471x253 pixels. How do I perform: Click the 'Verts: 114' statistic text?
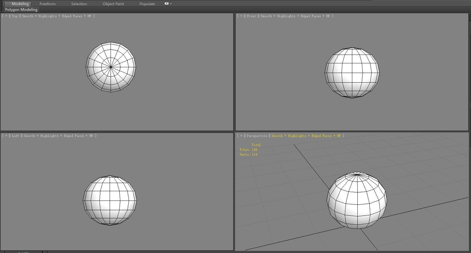(x=248, y=154)
